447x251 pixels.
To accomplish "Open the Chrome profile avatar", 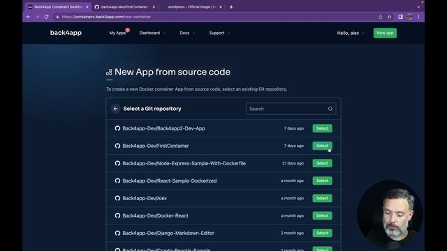I will [410, 17].
